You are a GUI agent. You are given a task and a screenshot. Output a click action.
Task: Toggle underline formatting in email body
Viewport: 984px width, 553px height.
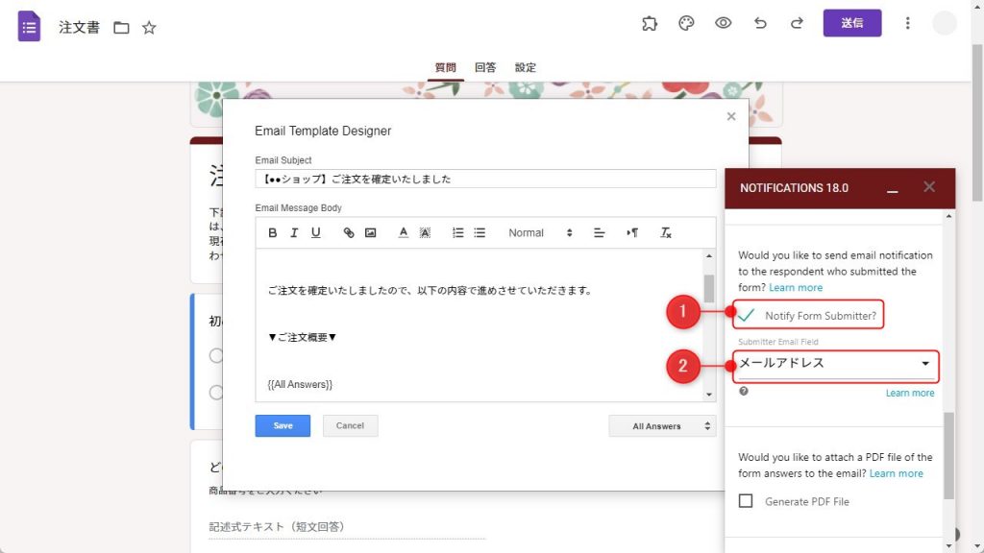coord(315,232)
